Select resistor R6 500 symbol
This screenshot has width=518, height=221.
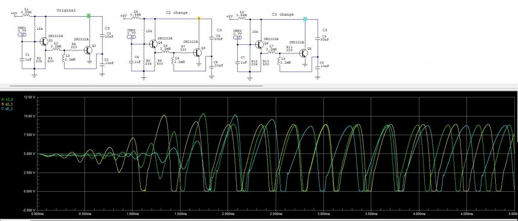coord(155,64)
